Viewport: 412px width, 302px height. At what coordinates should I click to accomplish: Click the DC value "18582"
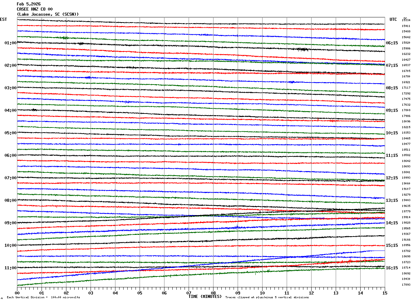click(x=406, y=155)
